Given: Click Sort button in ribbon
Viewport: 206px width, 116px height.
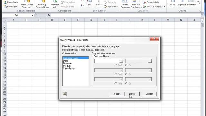Looking at the screenshot, I should [89, 3].
